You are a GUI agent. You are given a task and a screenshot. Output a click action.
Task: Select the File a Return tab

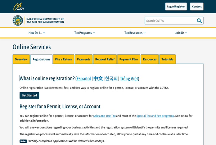point(64,59)
